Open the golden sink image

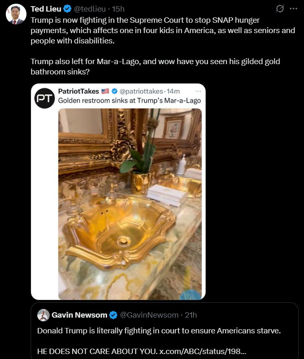point(129,203)
